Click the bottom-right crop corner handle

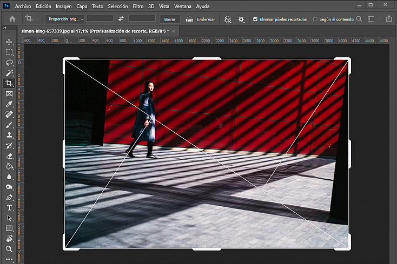(x=348, y=248)
